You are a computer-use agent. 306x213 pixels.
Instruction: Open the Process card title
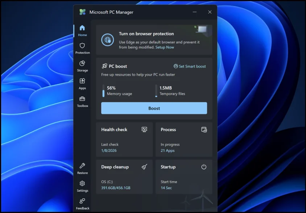168,130
